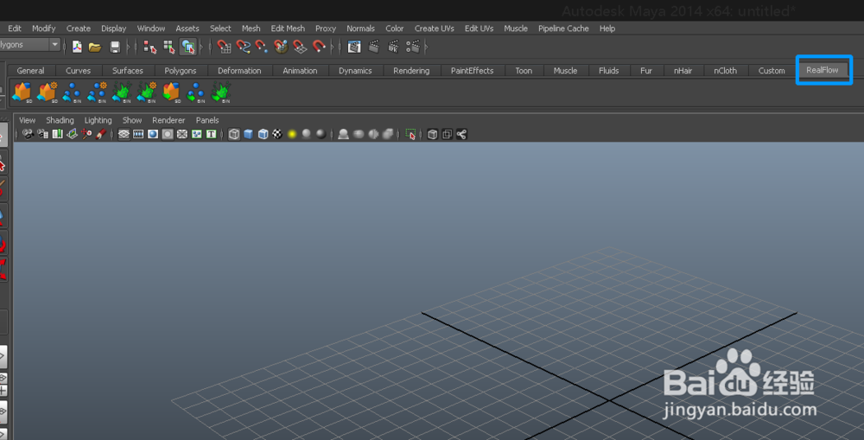
Task: Export BIN mesh with RealFlow icon
Action: click(x=221, y=92)
